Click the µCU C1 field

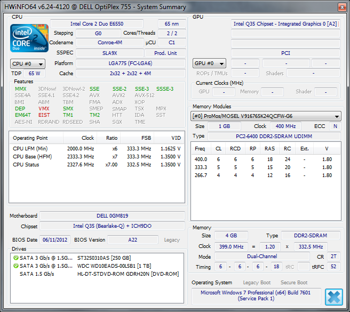tap(172, 43)
